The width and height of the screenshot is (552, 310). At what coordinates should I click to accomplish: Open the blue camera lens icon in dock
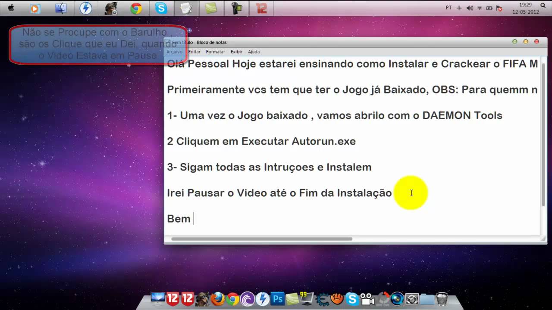pyautogui.click(x=397, y=299)
